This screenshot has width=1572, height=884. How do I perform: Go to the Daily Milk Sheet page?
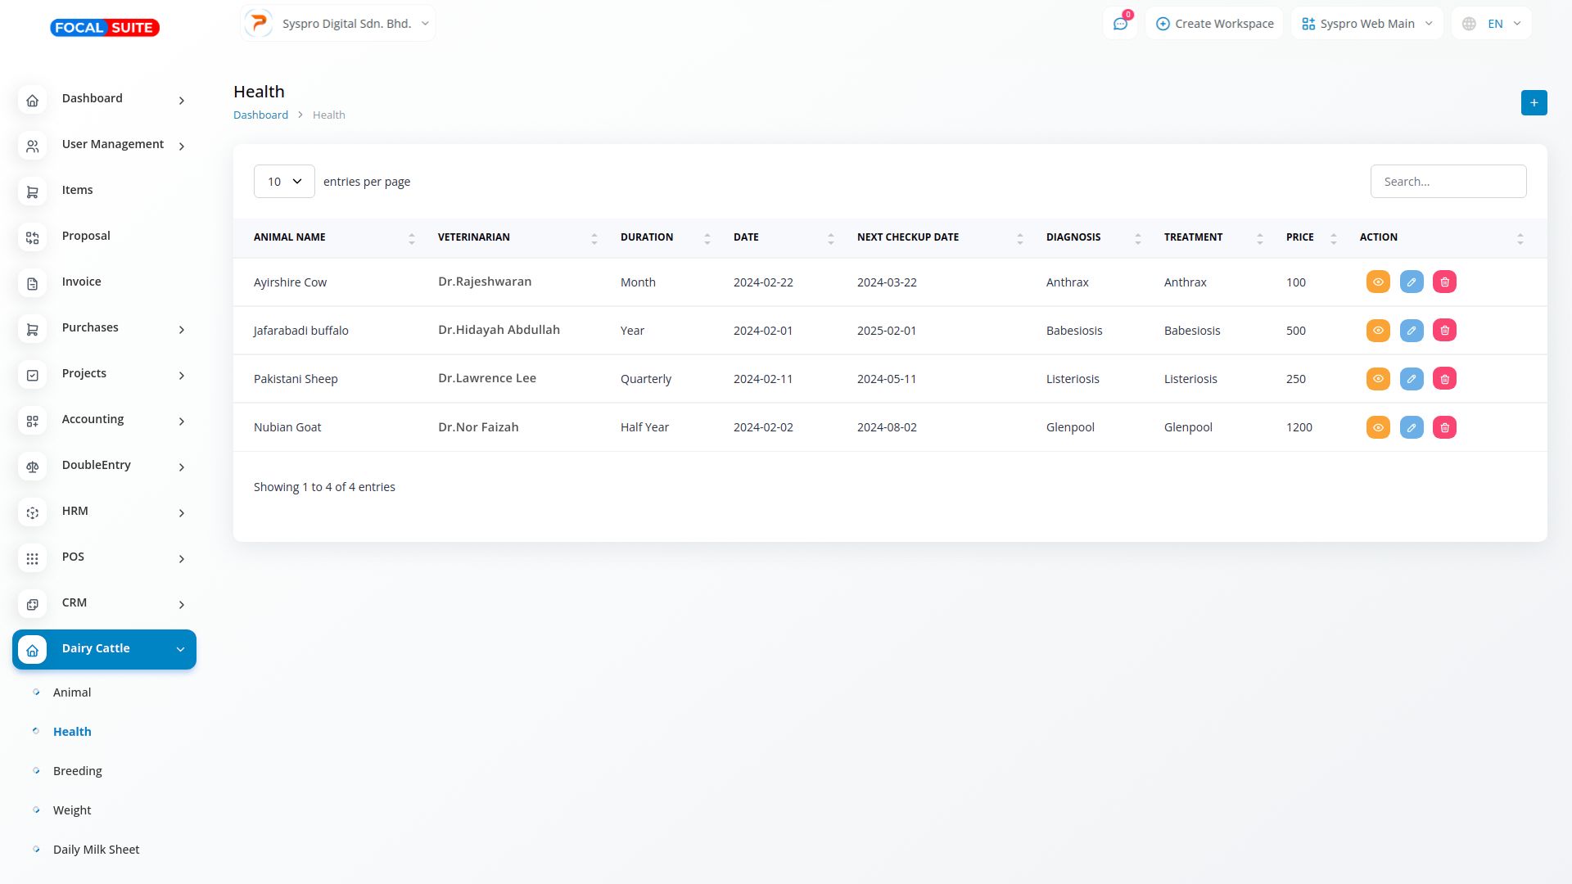point(96,850)
